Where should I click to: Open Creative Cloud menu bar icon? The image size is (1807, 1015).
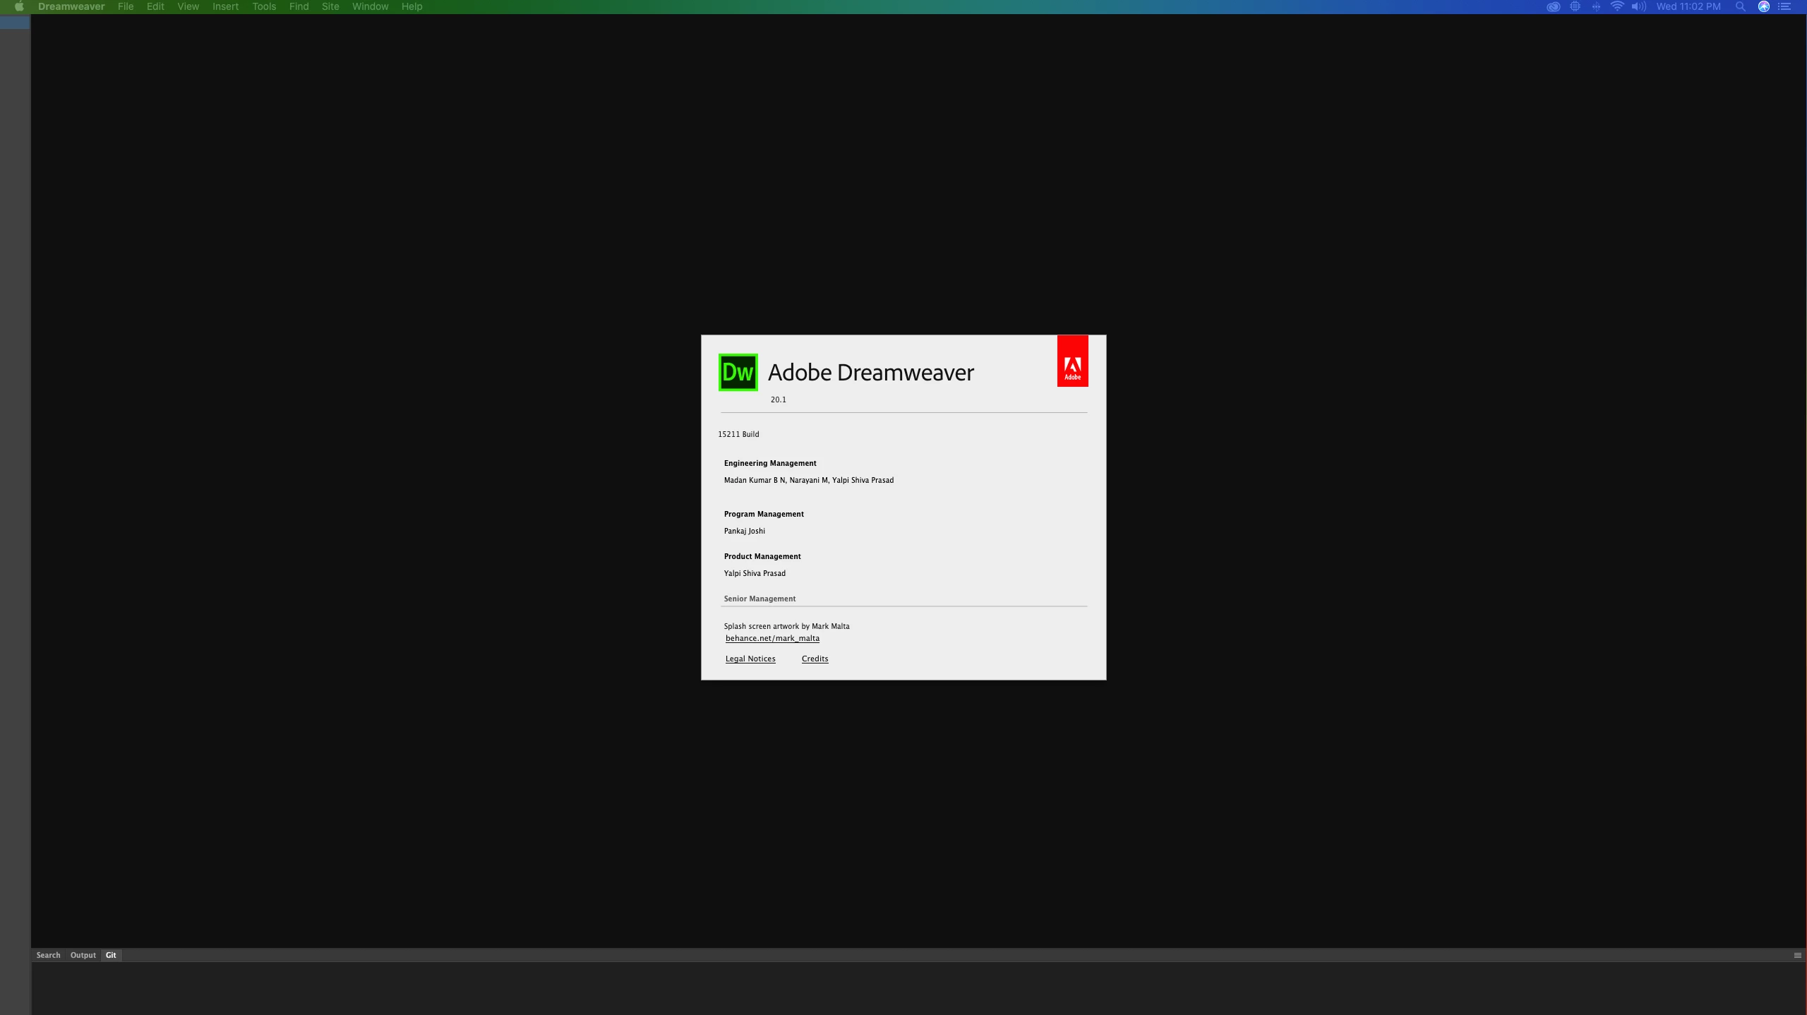[x=1553, y=7]
